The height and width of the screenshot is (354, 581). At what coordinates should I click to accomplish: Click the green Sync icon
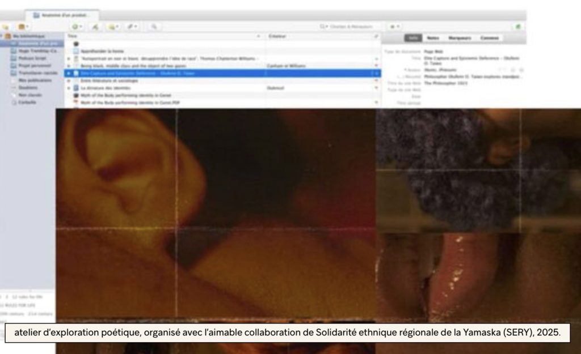click(x=517, y=27)
